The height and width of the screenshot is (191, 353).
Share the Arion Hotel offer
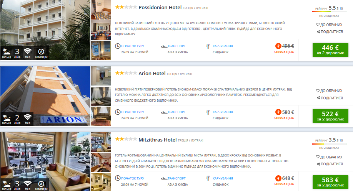330,98
